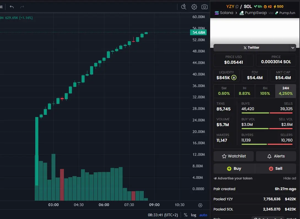Click the 629.65K (+1.16%) chart value
This screenshot has width=300, height=219.
click(19, 18)
